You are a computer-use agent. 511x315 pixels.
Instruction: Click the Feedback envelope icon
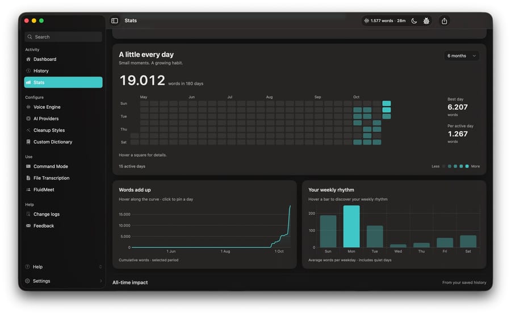click(x=28, y=225)
